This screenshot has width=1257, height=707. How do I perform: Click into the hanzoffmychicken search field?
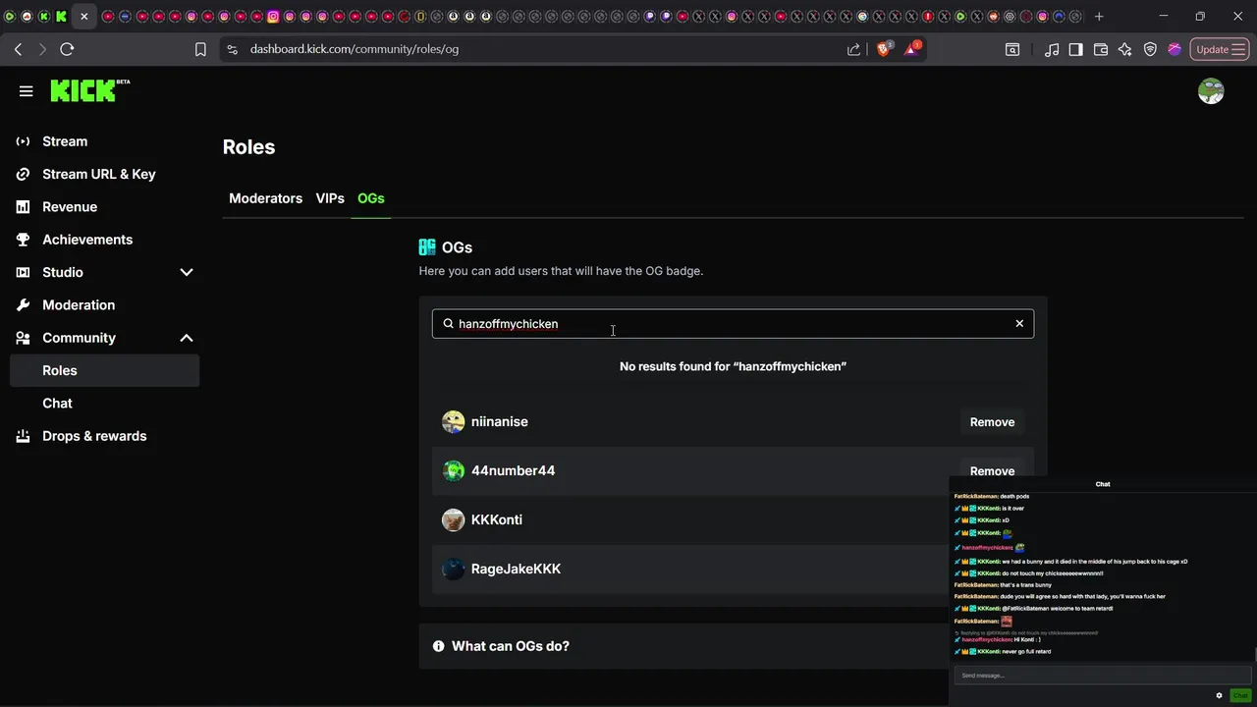(733, 323)
